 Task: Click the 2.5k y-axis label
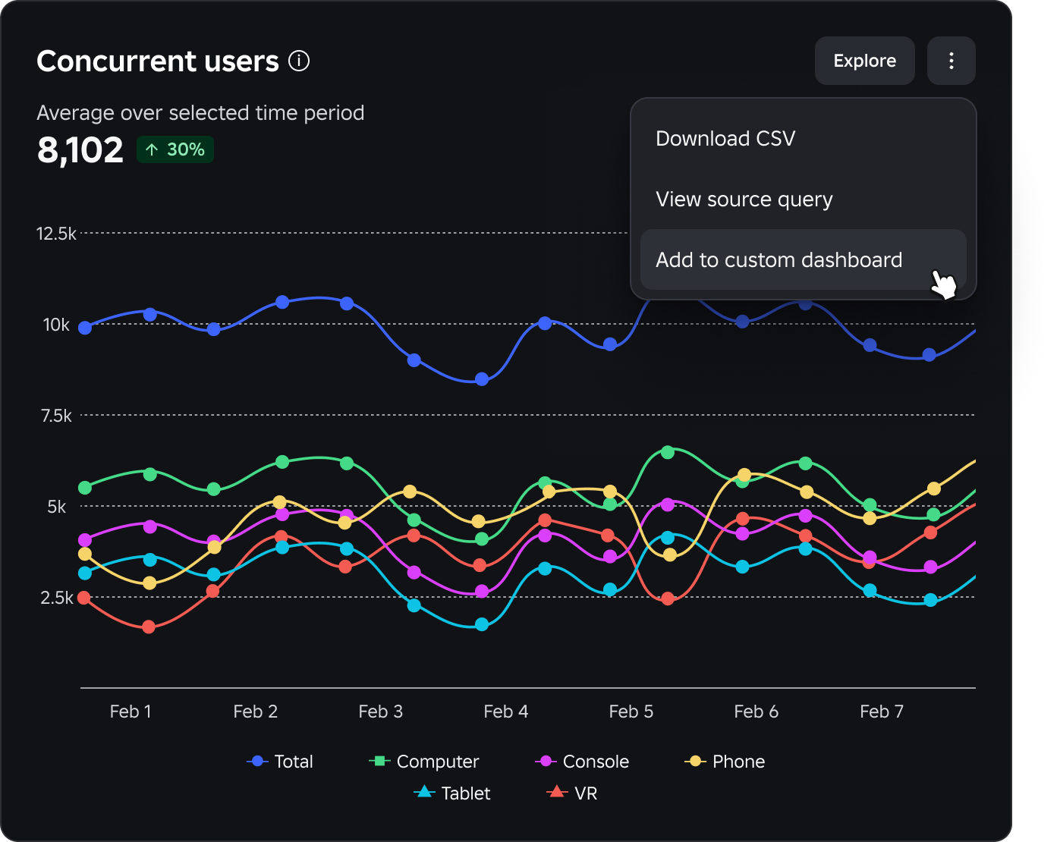pyautogui.click(x=57, y=597)
